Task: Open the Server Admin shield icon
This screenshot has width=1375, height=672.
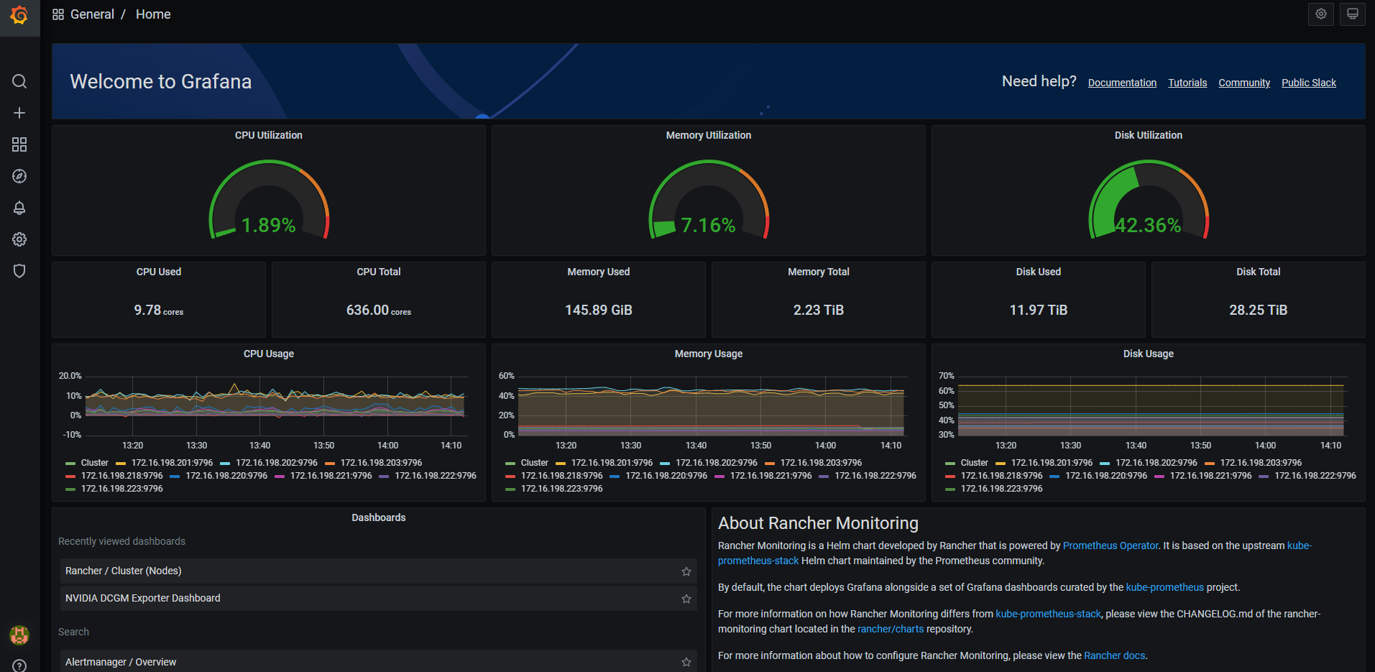Action: pos(19,271)
